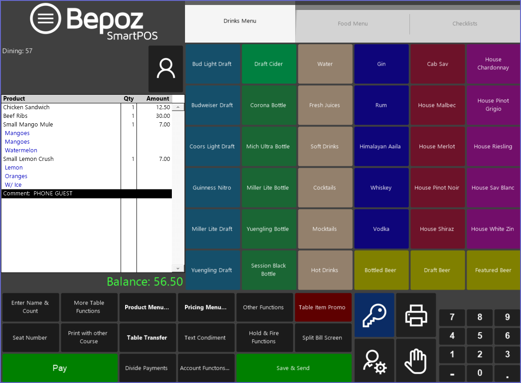Select Water button
521x383 pixels.
[325, 64]
